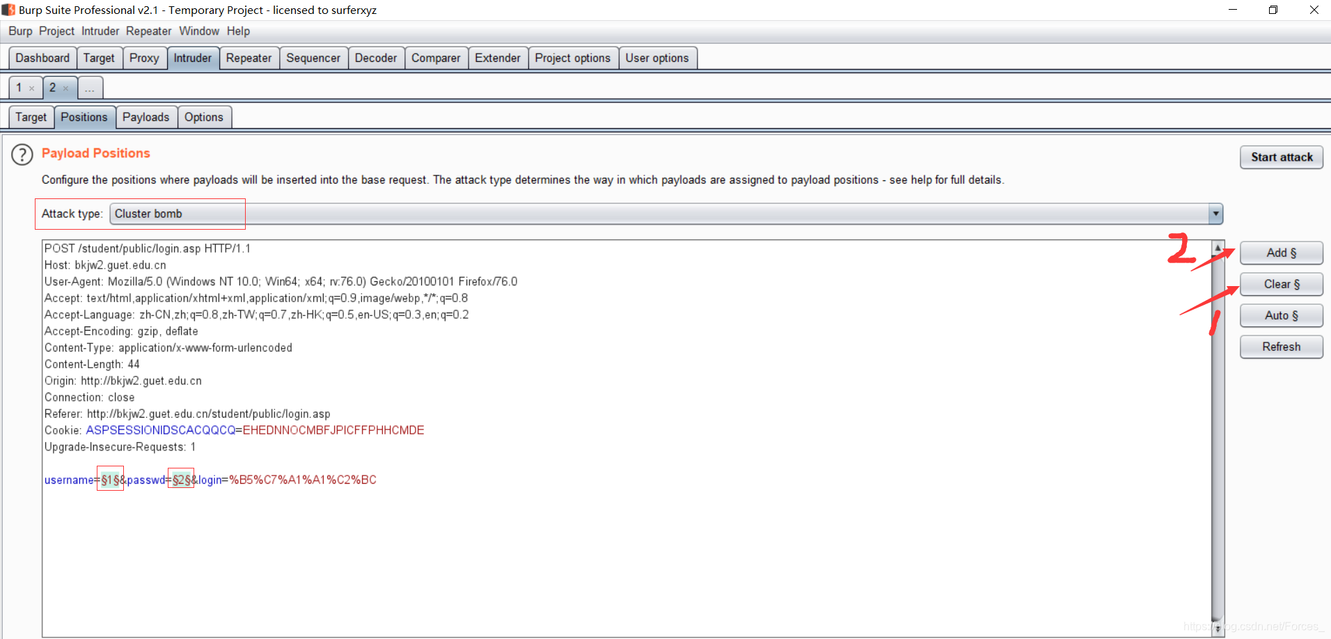
Task: Click the Accept-Encoding: gzip, deflate line
Action: pos(121,331)
